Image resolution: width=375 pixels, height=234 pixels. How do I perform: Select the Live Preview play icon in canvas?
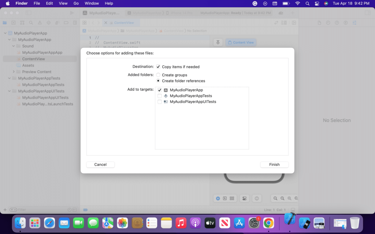(218, 198)
